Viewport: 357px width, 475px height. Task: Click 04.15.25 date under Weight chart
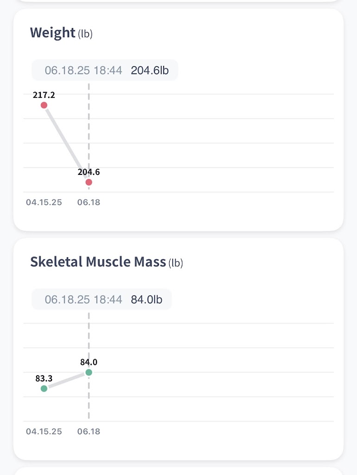pos(44,203)
